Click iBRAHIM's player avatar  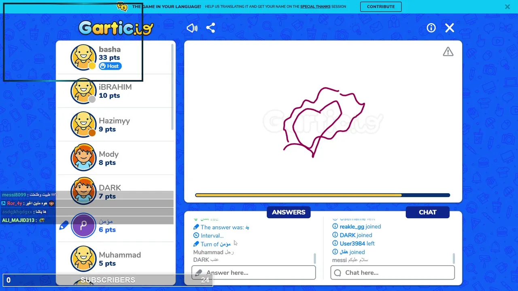pos(83,91)
